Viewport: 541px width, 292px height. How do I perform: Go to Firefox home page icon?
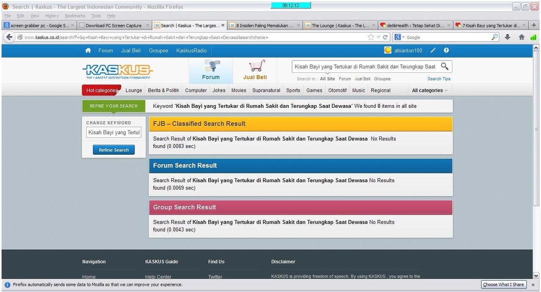pos(522,37)
